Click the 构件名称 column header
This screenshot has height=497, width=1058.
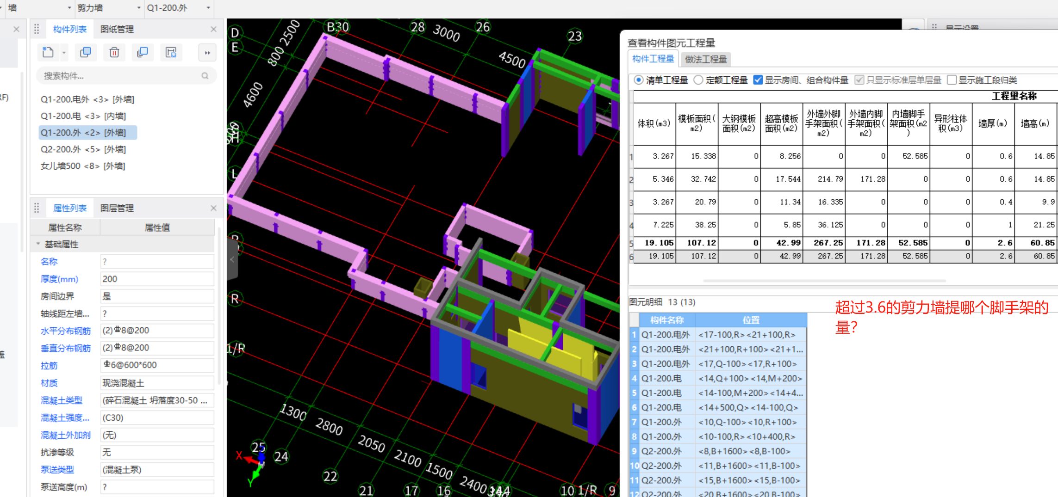pyautogui.click(x=667, y=320)
